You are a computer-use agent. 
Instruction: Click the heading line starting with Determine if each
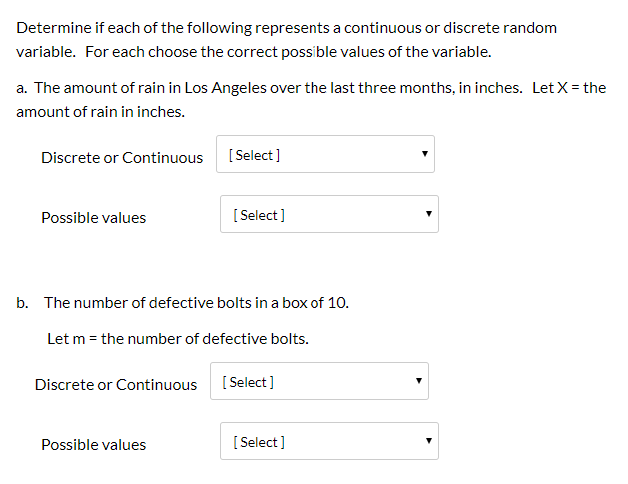click(x=287, y=28)
